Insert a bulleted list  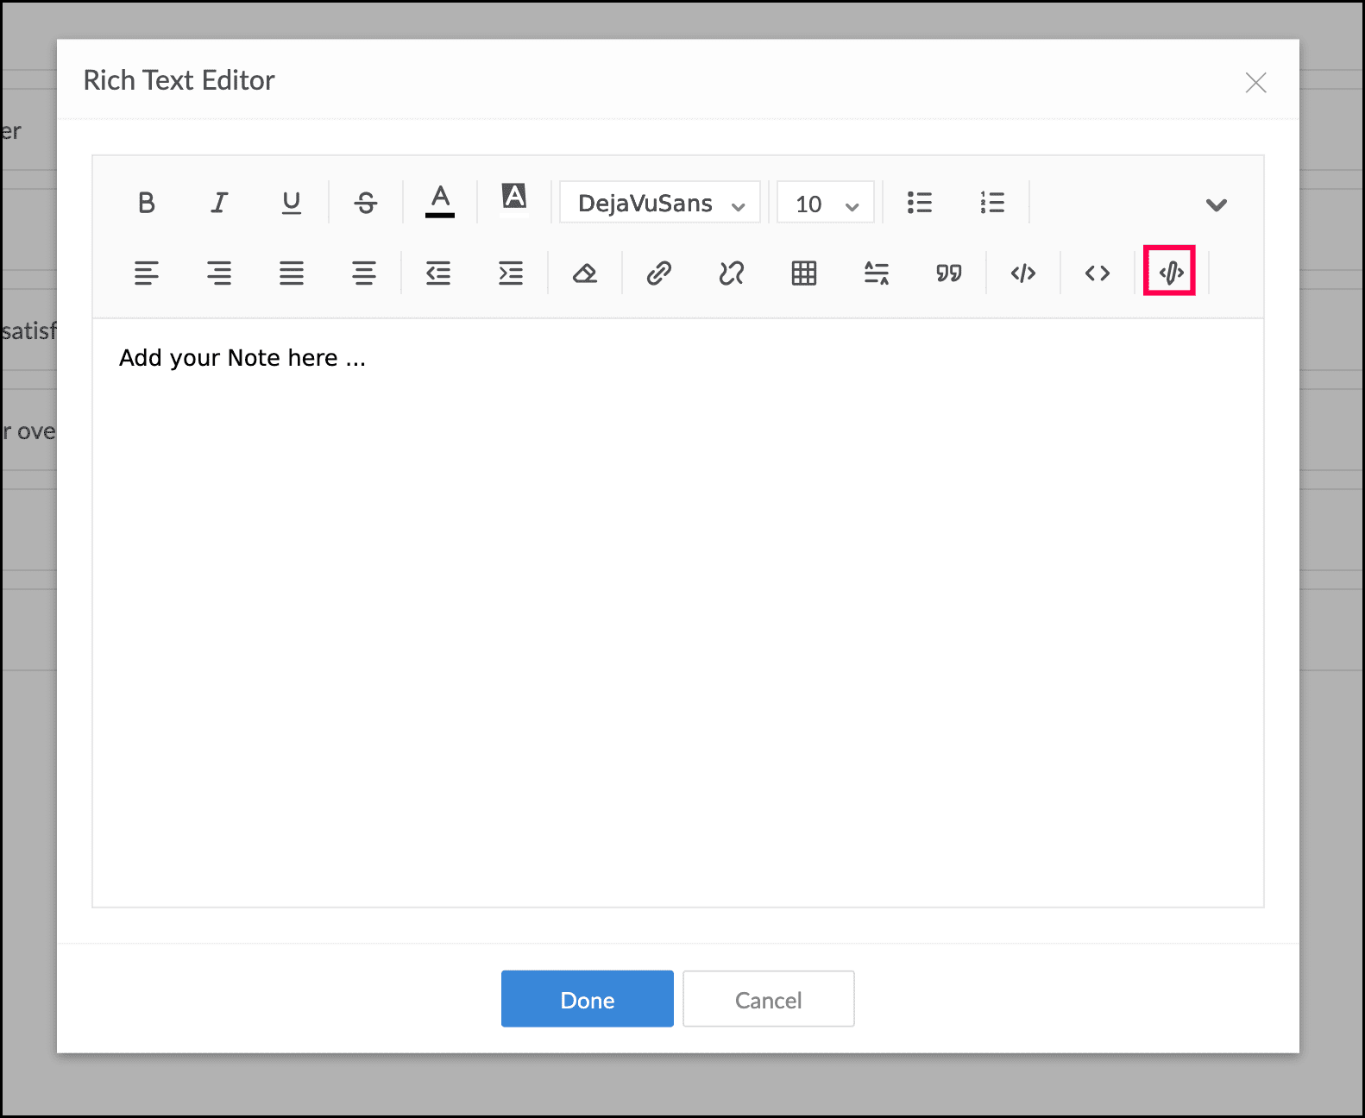(x=920, y=203)
